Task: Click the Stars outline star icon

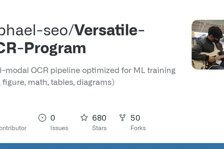Action: click(84, 118)
